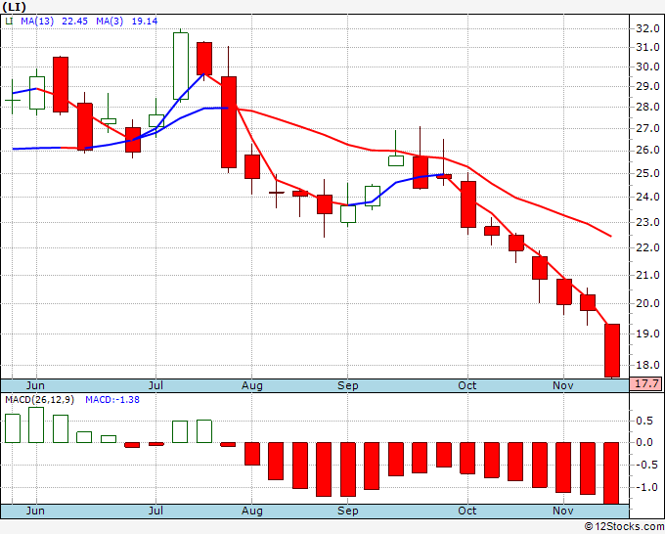Click the MA(13) value 22.45
Screen dimensions: 665x534
point(74,22)
